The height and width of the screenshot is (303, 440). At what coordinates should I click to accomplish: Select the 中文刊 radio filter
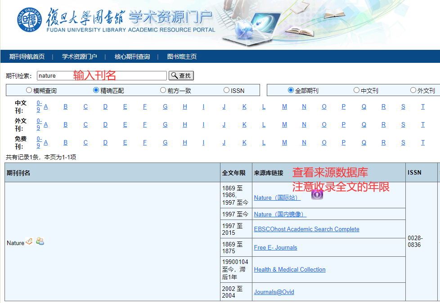tap(357, 90)
